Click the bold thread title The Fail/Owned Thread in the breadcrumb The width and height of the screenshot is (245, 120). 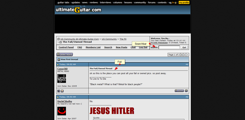coord(77,42)
